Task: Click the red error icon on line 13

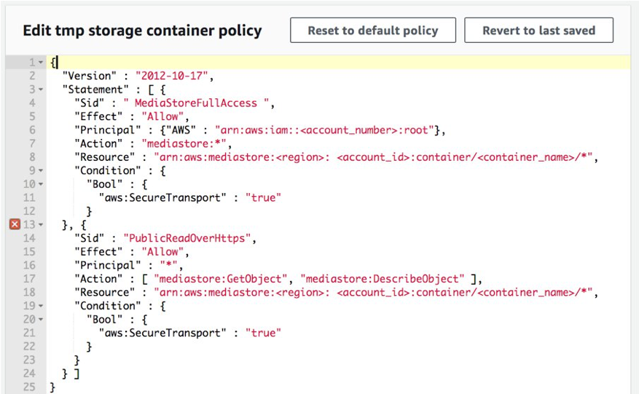Action: [15, 224]
